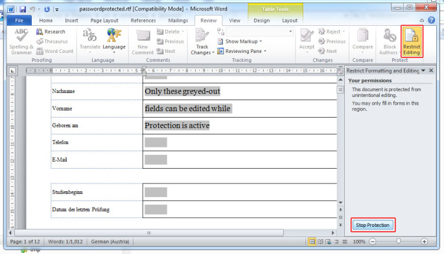Click Block Authors

tap(390, 41)
